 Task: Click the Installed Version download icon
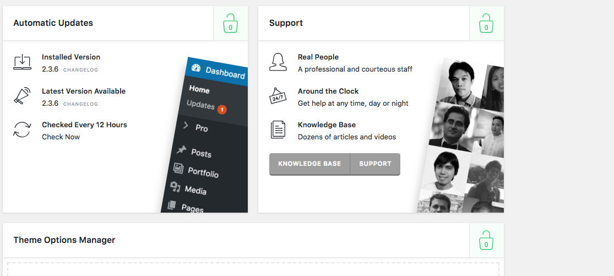pos(22,62)
